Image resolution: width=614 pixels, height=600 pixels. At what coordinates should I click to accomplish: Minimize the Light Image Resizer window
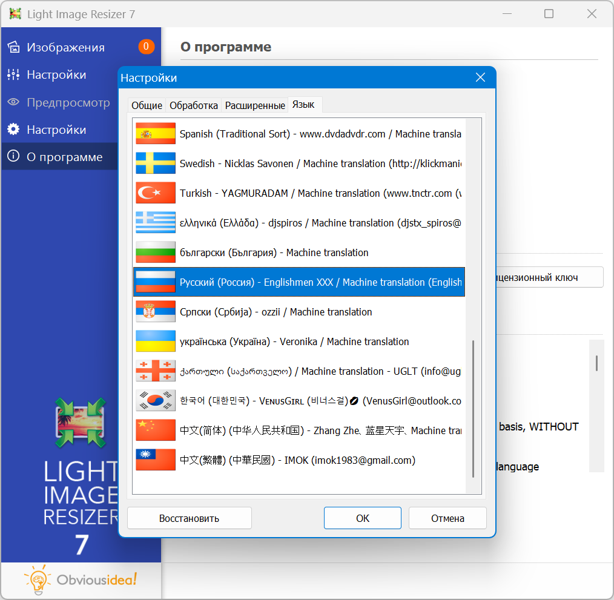point(507,14)
